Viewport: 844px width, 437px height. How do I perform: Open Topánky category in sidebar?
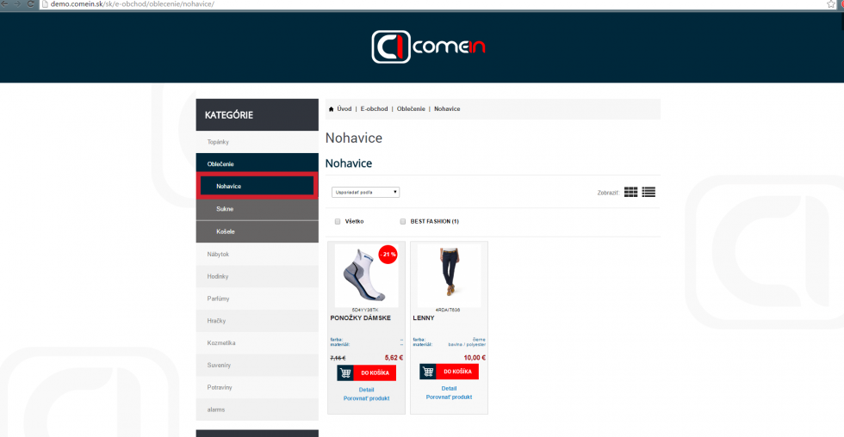[258, 142]
